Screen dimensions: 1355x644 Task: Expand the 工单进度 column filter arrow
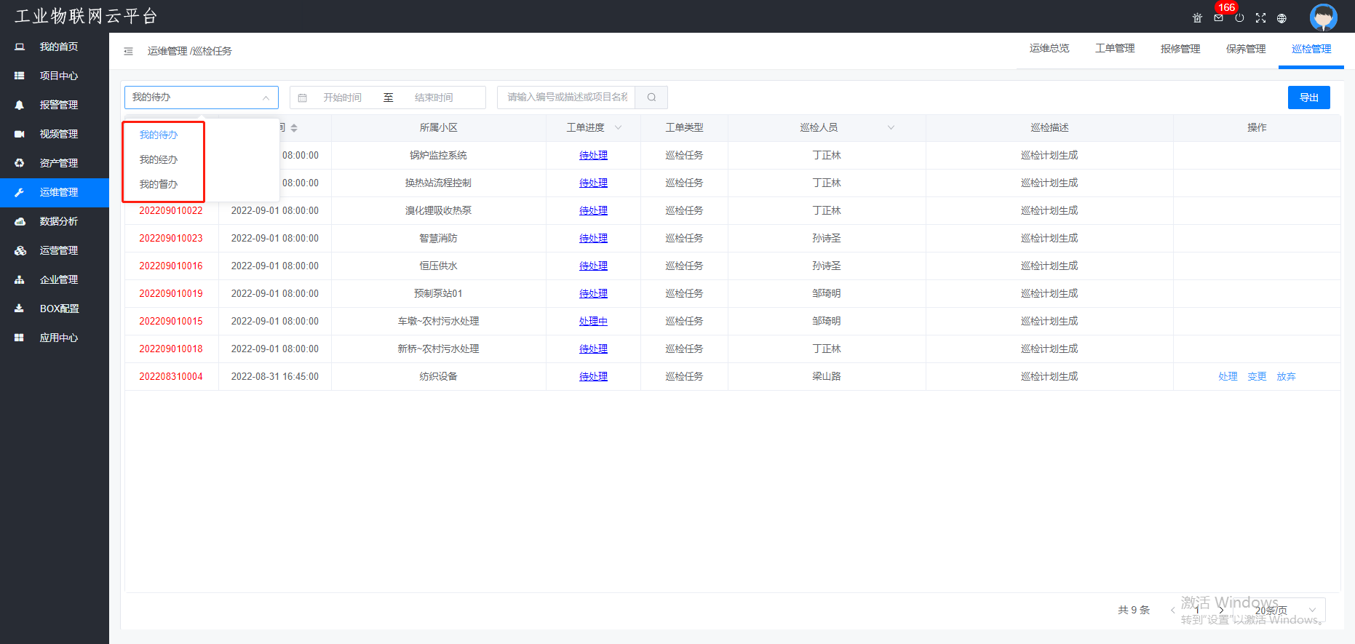point(618,128)
